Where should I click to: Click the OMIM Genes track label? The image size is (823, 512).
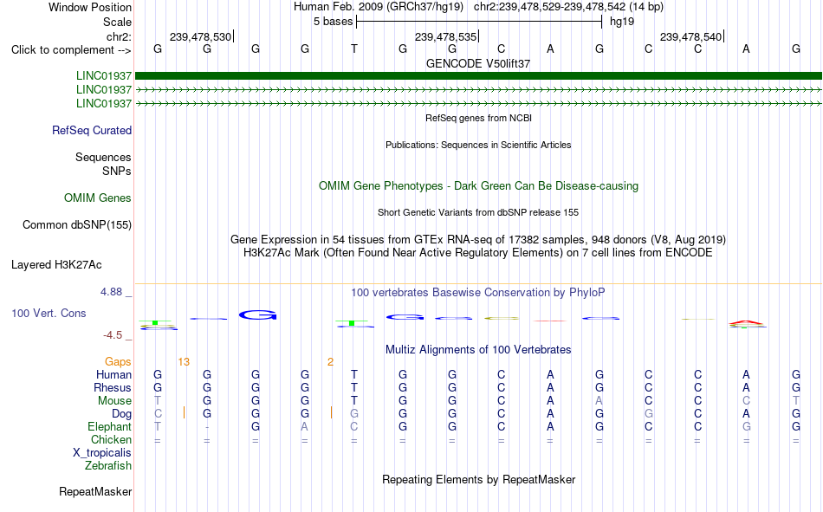point(98,198)
